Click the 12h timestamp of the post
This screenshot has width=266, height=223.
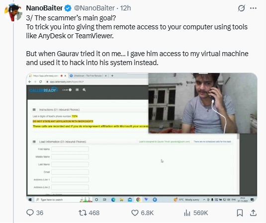pos(125,8)
